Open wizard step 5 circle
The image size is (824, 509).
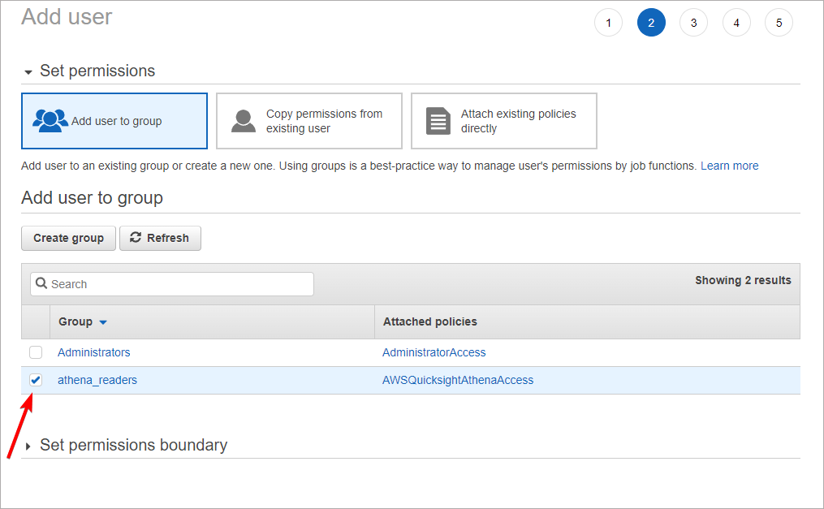779,23
